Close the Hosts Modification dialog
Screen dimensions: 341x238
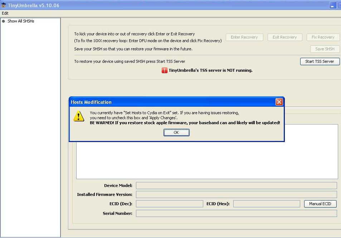279,102
